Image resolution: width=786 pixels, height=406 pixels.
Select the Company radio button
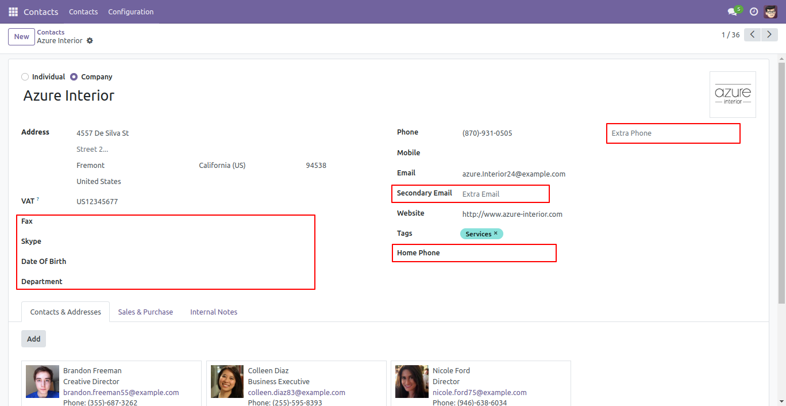point(74,77)
